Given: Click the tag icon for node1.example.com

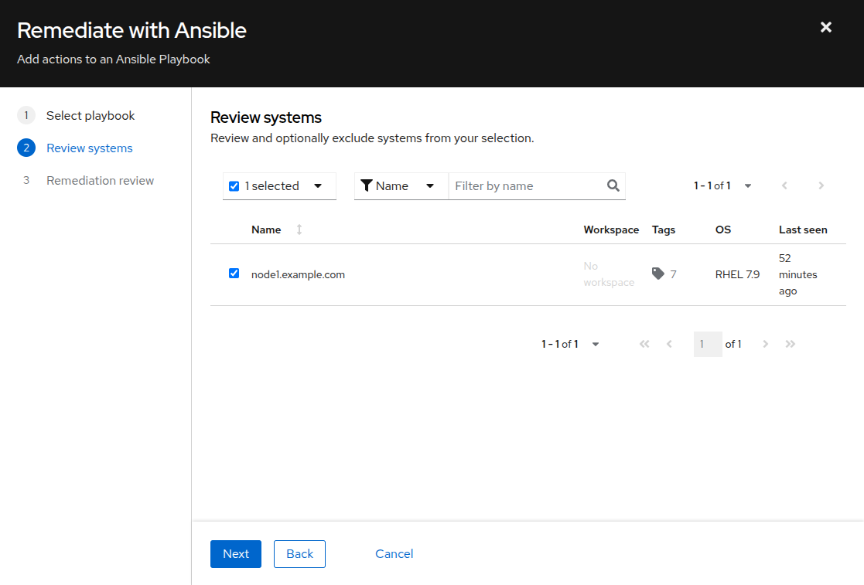Looking at the screenshot, I should (658, 274).
